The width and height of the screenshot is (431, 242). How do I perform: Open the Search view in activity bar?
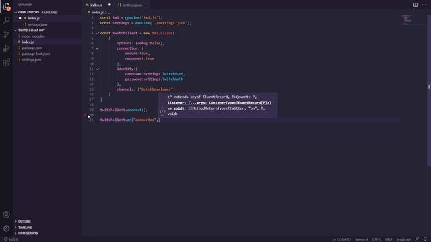point(6,20)
